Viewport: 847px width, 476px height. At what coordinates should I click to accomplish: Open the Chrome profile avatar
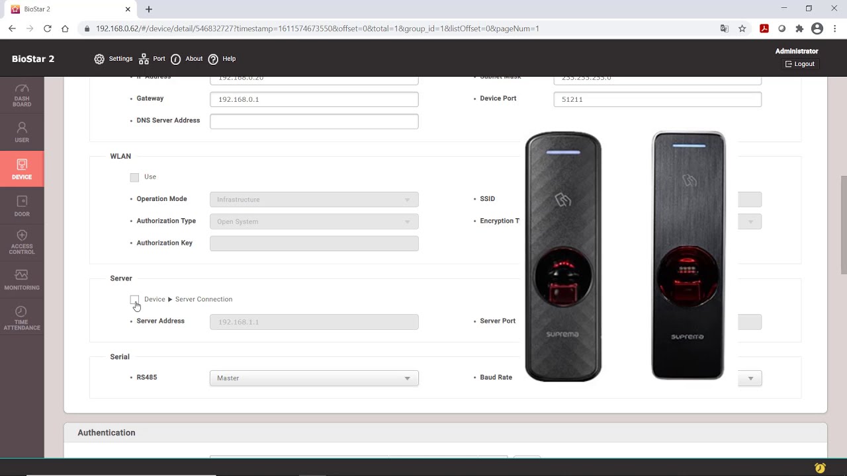tap(817, 28)
